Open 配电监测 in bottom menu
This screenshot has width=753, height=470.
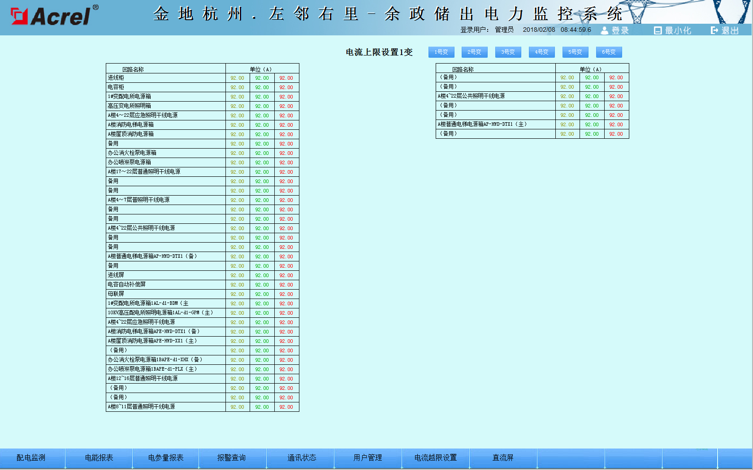pos(31,457)
